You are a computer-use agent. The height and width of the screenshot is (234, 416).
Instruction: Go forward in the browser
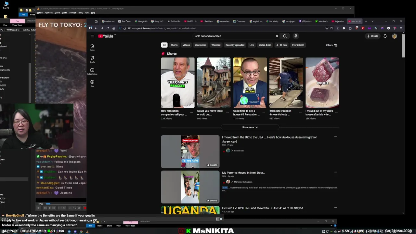[x=102, y=28]
